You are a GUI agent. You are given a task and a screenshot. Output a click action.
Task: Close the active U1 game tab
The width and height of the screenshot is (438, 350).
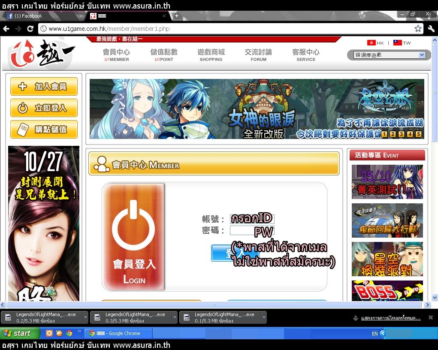(x=164, y=16)
